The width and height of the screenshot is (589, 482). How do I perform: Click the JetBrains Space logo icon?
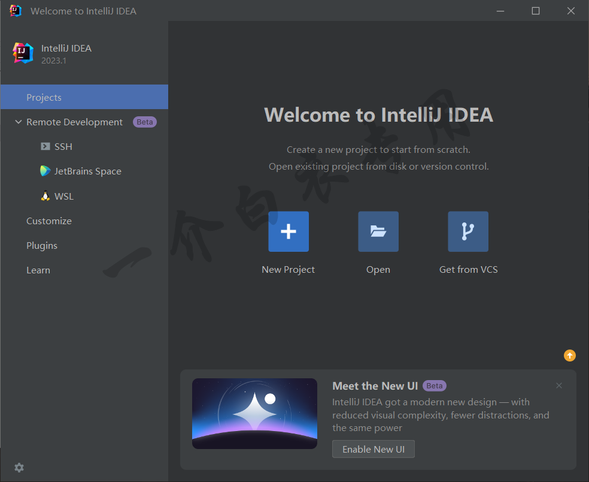(45, 171)
